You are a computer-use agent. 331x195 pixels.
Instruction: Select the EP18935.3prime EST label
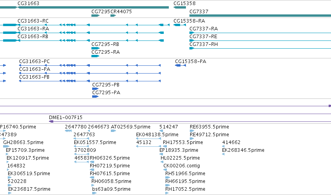(179, 150)
